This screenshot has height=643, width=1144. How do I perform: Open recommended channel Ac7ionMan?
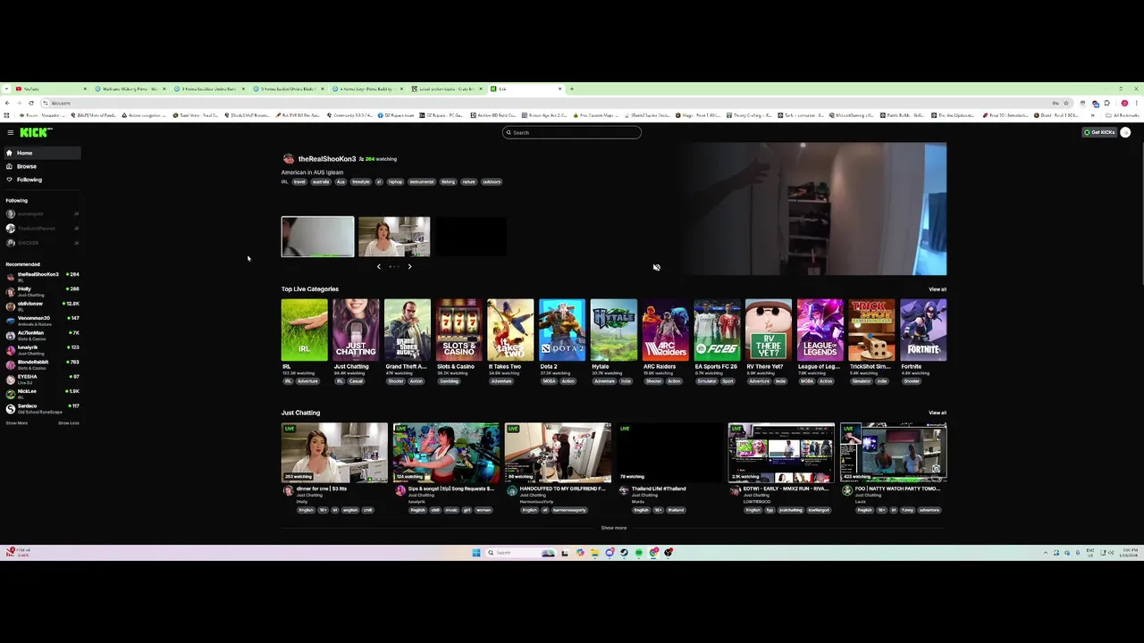pos(41,334)
